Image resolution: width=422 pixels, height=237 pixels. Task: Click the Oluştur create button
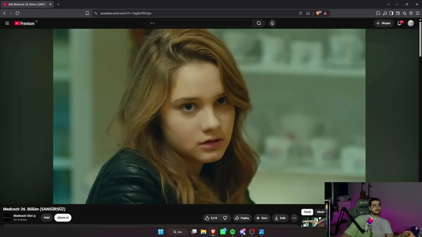[x=383, y=23]
